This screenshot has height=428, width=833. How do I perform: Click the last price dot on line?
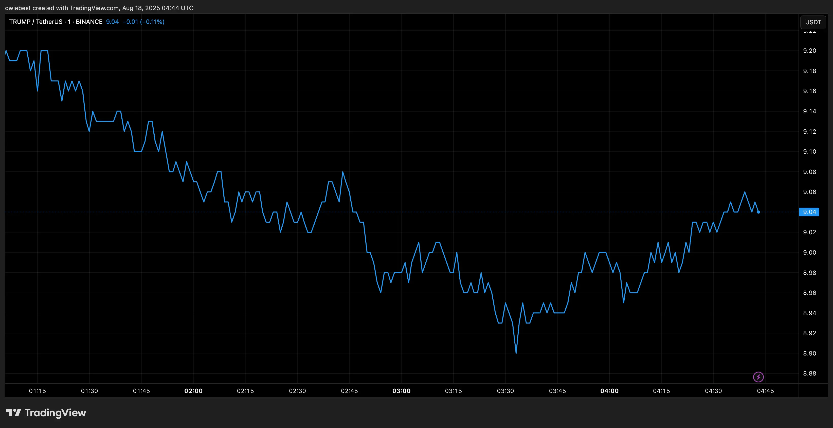[758, 212]
